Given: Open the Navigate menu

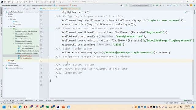Looking at the screenshot, I should click(20, 2).
